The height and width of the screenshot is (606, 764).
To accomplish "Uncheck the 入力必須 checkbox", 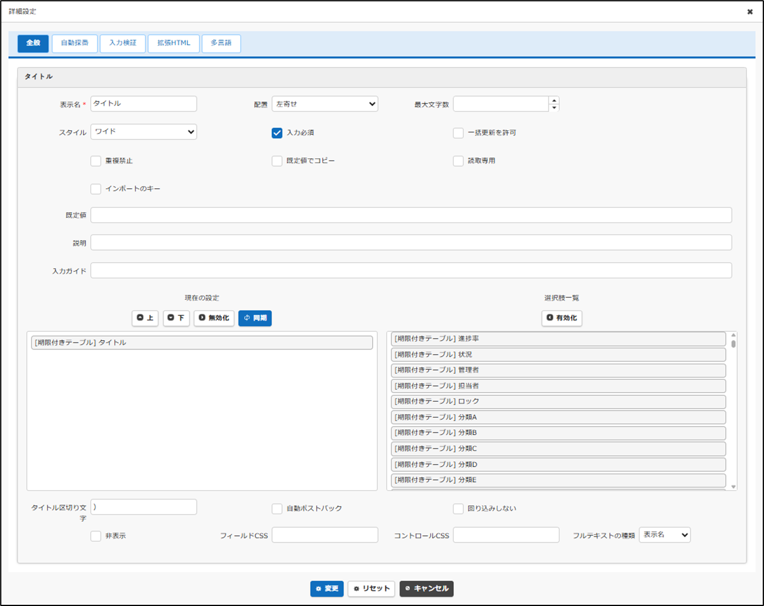I will [x=277, y=133].
